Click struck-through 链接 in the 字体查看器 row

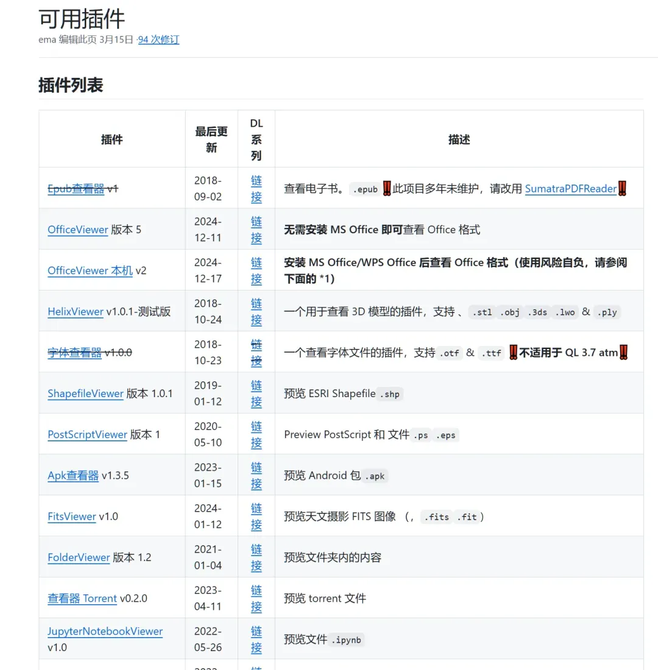256,353
